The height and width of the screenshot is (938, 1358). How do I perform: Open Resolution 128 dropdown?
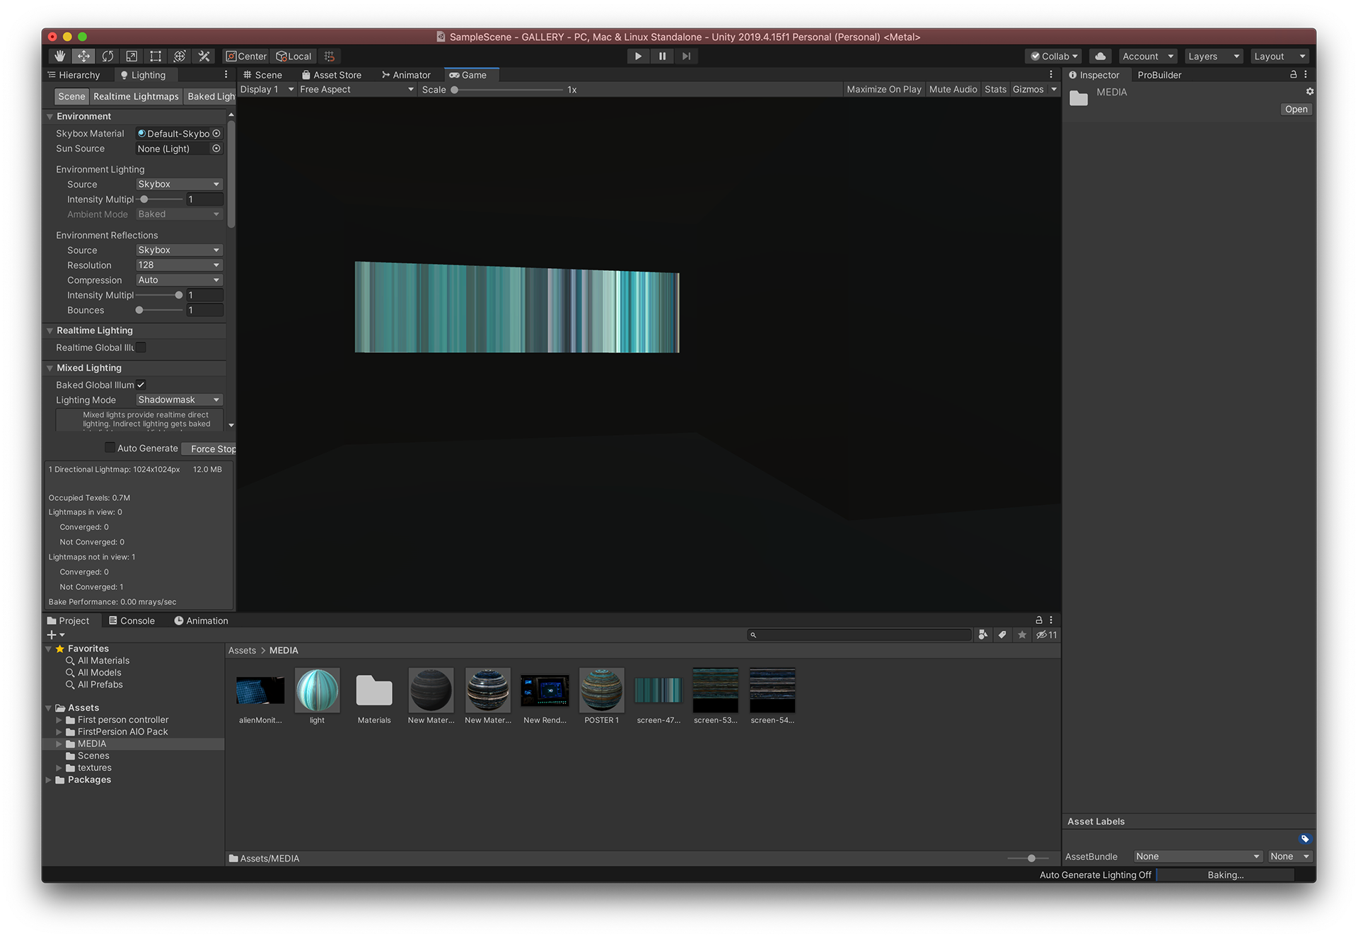click(x=179, y=265)
